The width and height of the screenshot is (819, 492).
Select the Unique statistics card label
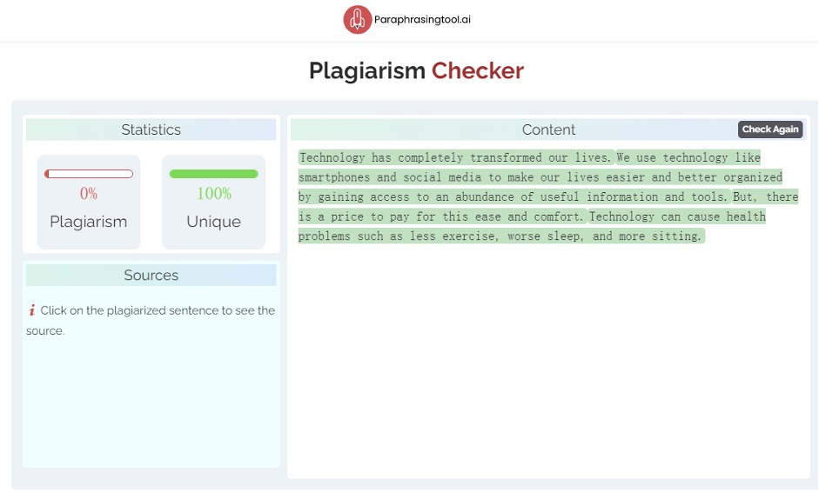click(x=213, y=222)
